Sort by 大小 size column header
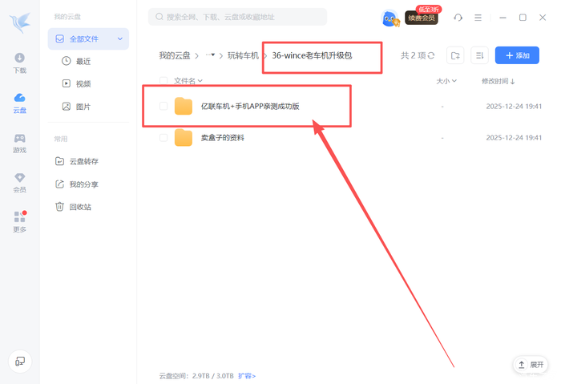The image size is (561, 384). [x=446, y=81]
